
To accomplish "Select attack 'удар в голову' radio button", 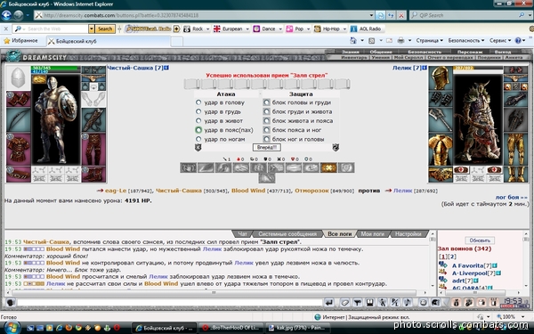I will tap(198, 102).
